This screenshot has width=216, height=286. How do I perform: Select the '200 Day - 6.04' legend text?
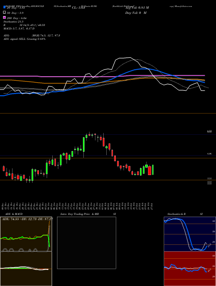point(17,18)
